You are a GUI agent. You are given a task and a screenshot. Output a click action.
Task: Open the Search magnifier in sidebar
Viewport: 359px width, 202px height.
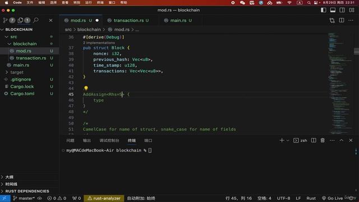[x=36, y=20]
